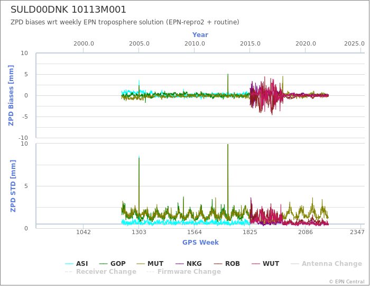370x286 pixels.
Task: Click the GPS week 1303 tick label
Action: [x=138, y=232]
